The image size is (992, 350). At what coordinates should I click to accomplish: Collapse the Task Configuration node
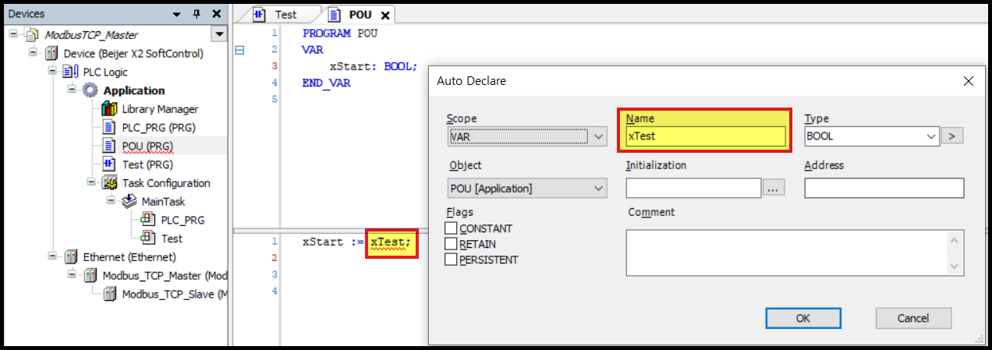[91, 183]
